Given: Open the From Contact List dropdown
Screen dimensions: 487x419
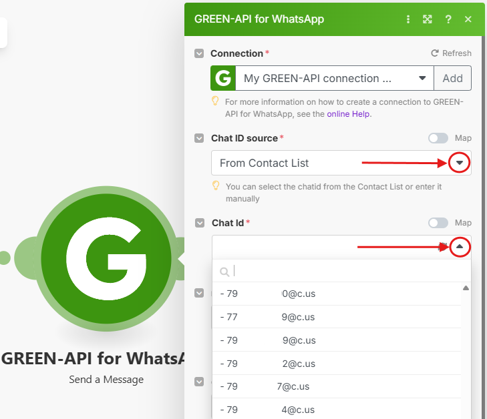Looking at the screenshot, I should click(341, 163).
